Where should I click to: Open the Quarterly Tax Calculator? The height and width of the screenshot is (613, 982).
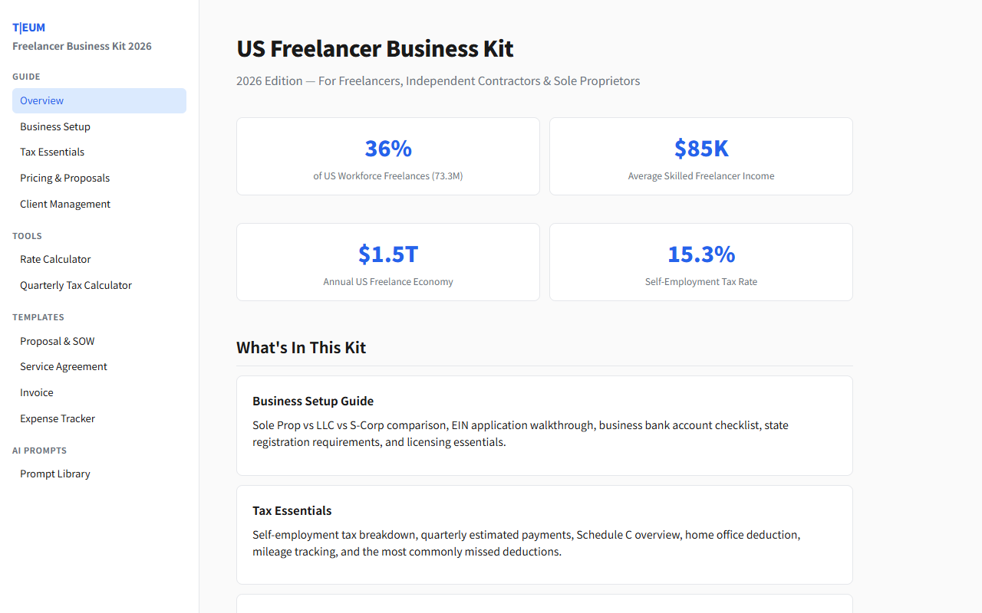point(75,285)
